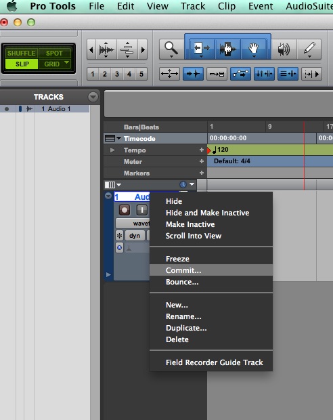Enable Spot edit mode

coord(55,53)
